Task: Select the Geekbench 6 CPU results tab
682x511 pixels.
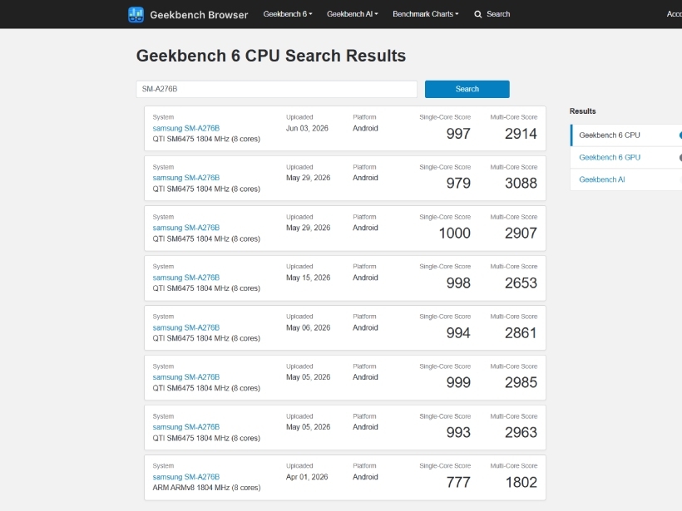Action: click(626, 135)
